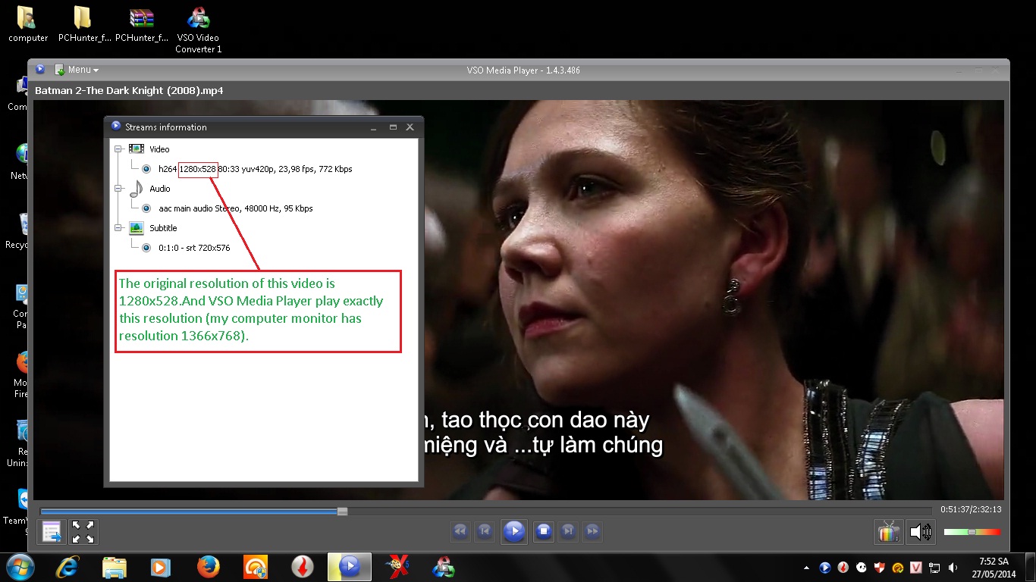Click the Show desktop strip at taskbar end
The height and width of the screenshot is (582, 1036).
[x=1030, y=567]
